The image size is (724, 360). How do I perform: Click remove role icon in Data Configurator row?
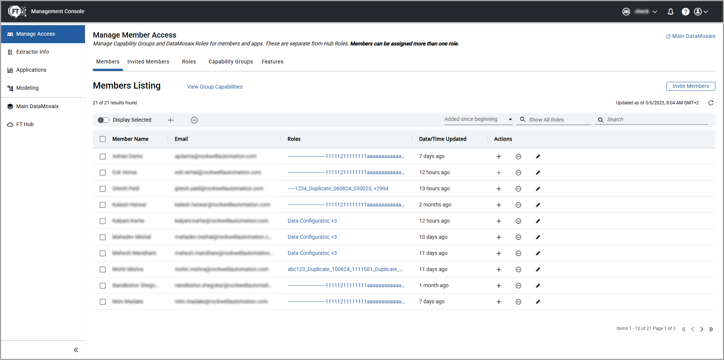518,221
